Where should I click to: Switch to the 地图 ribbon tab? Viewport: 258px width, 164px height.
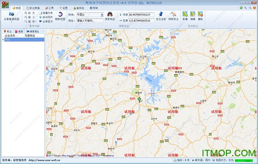click(x=17, y=8)
